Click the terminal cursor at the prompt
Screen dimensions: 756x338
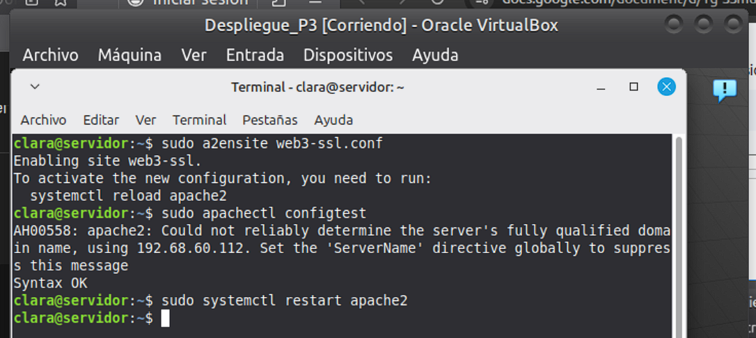165,319
